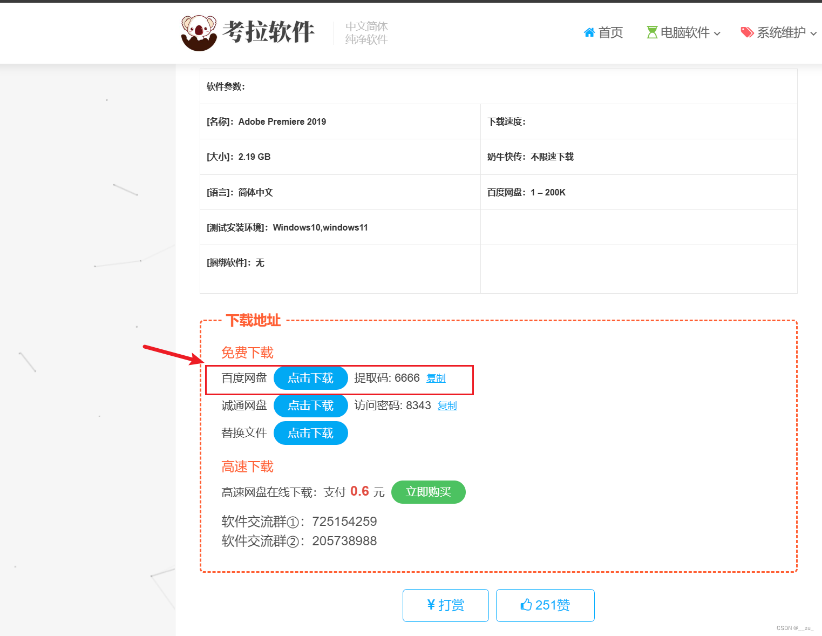Click the group number 725154259

[x=344, y=522]
